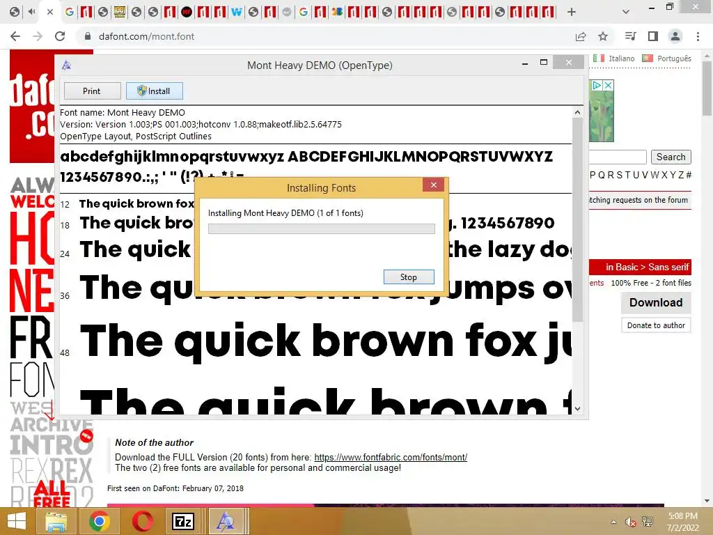Click the font viewer title bar app icon
This screenshot has width=713, height=535.
coord(67,65)
